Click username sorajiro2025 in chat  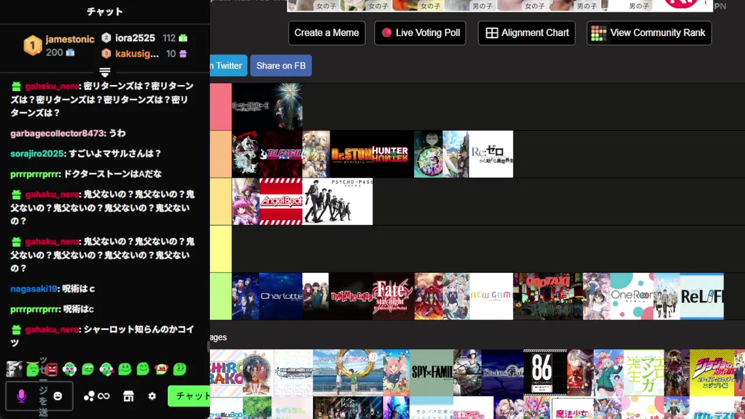coord(38,154)
